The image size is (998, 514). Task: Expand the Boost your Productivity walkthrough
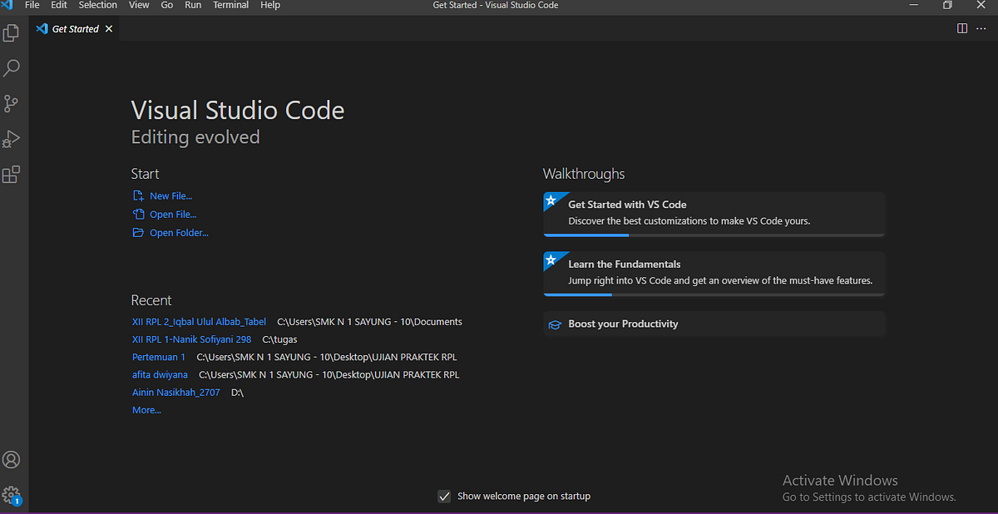[623, 324]
